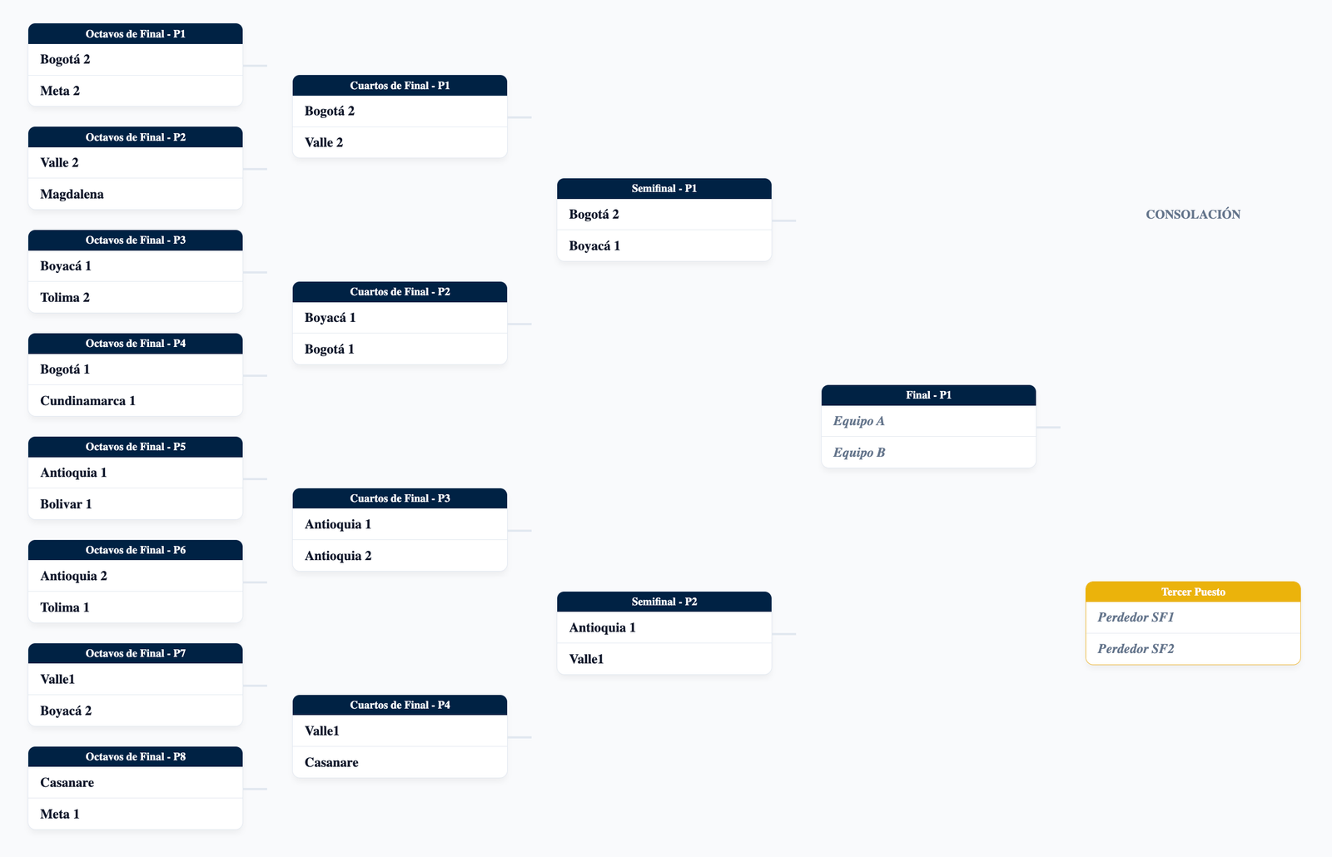Choose Valle1 in Semifinal P2

[664, 659]
